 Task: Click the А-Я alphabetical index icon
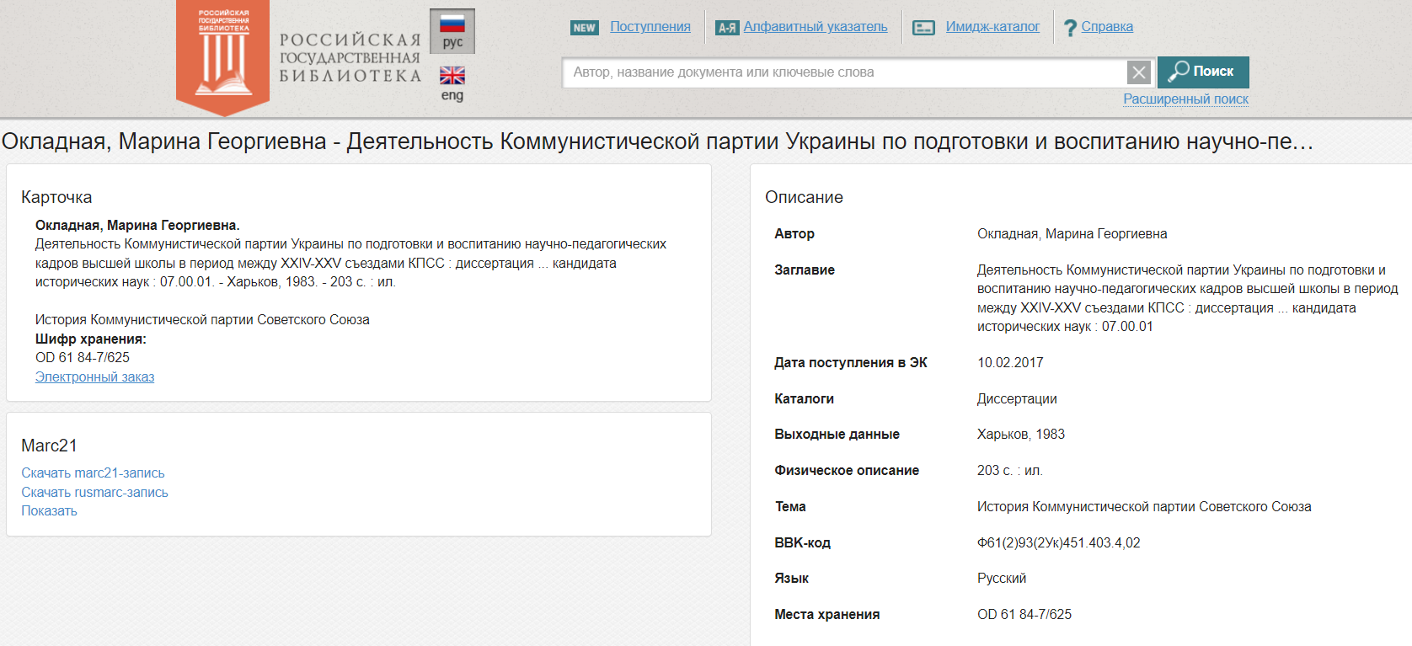(727, 28)
